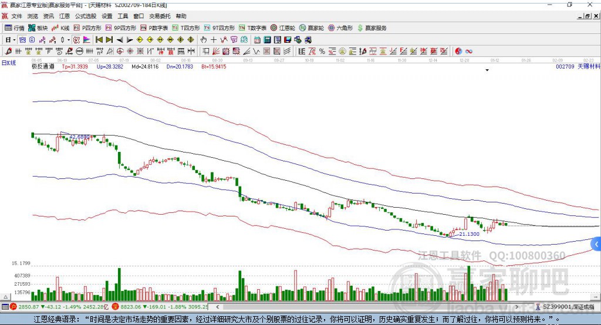
Task: Open the 板块 sector view
Action: pos(38,28)
